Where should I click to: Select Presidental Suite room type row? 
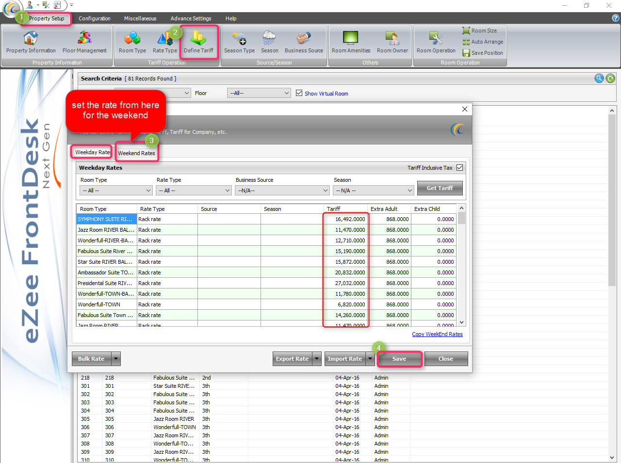107,283
